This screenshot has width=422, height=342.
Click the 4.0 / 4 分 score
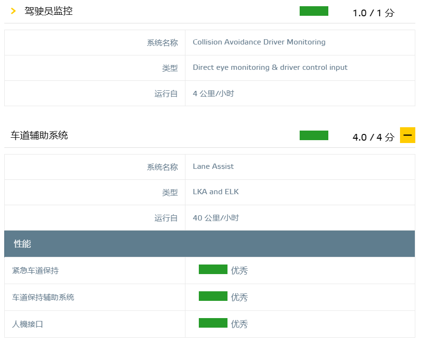pos(373,137)
